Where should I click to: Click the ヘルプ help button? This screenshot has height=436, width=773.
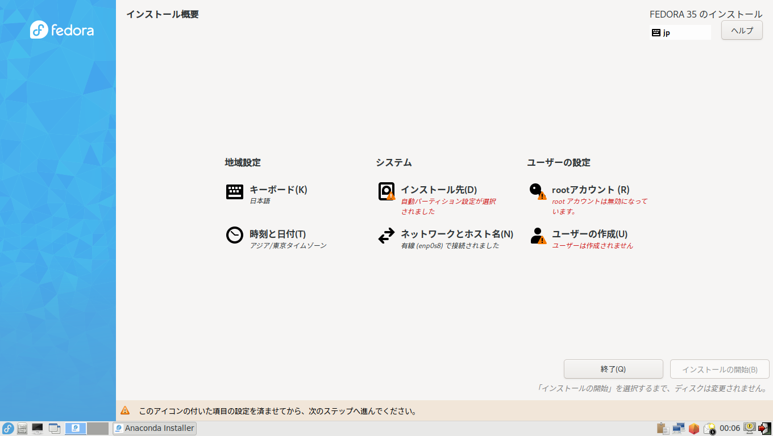coord(742,31)
